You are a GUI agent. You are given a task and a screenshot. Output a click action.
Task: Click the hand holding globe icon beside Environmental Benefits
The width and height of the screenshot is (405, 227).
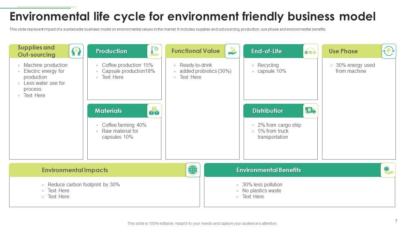pos(388,170)
